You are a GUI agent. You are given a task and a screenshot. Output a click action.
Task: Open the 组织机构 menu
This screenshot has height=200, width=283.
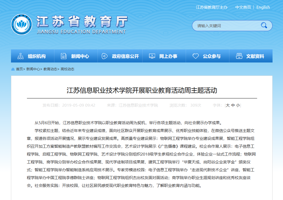[x=32, y=56]
